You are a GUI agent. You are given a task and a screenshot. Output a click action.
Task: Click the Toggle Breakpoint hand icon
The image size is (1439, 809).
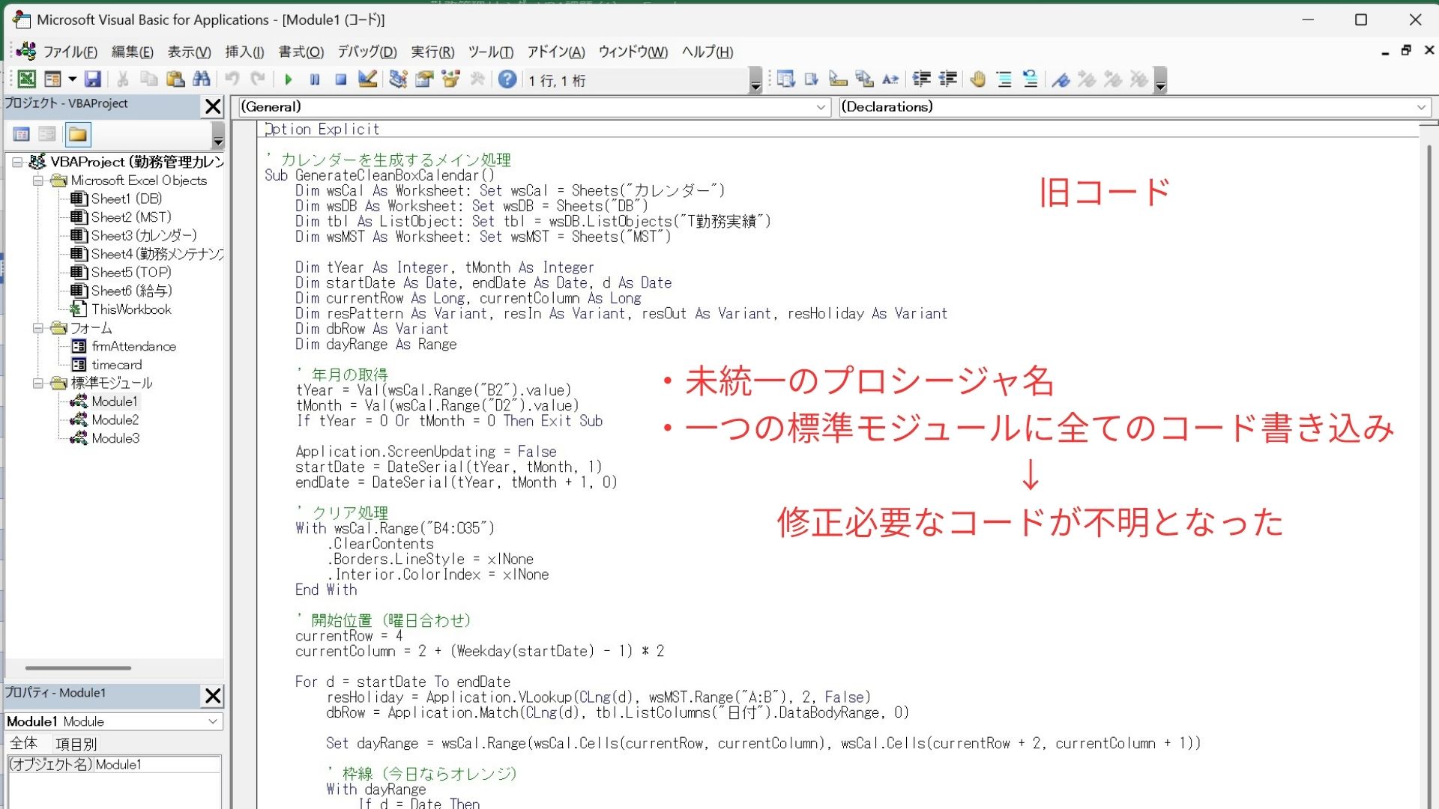point(977,79)
